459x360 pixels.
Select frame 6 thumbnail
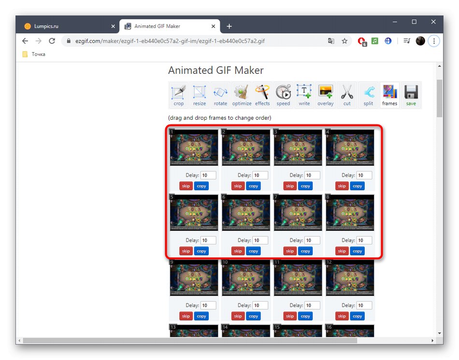point(246,213)
